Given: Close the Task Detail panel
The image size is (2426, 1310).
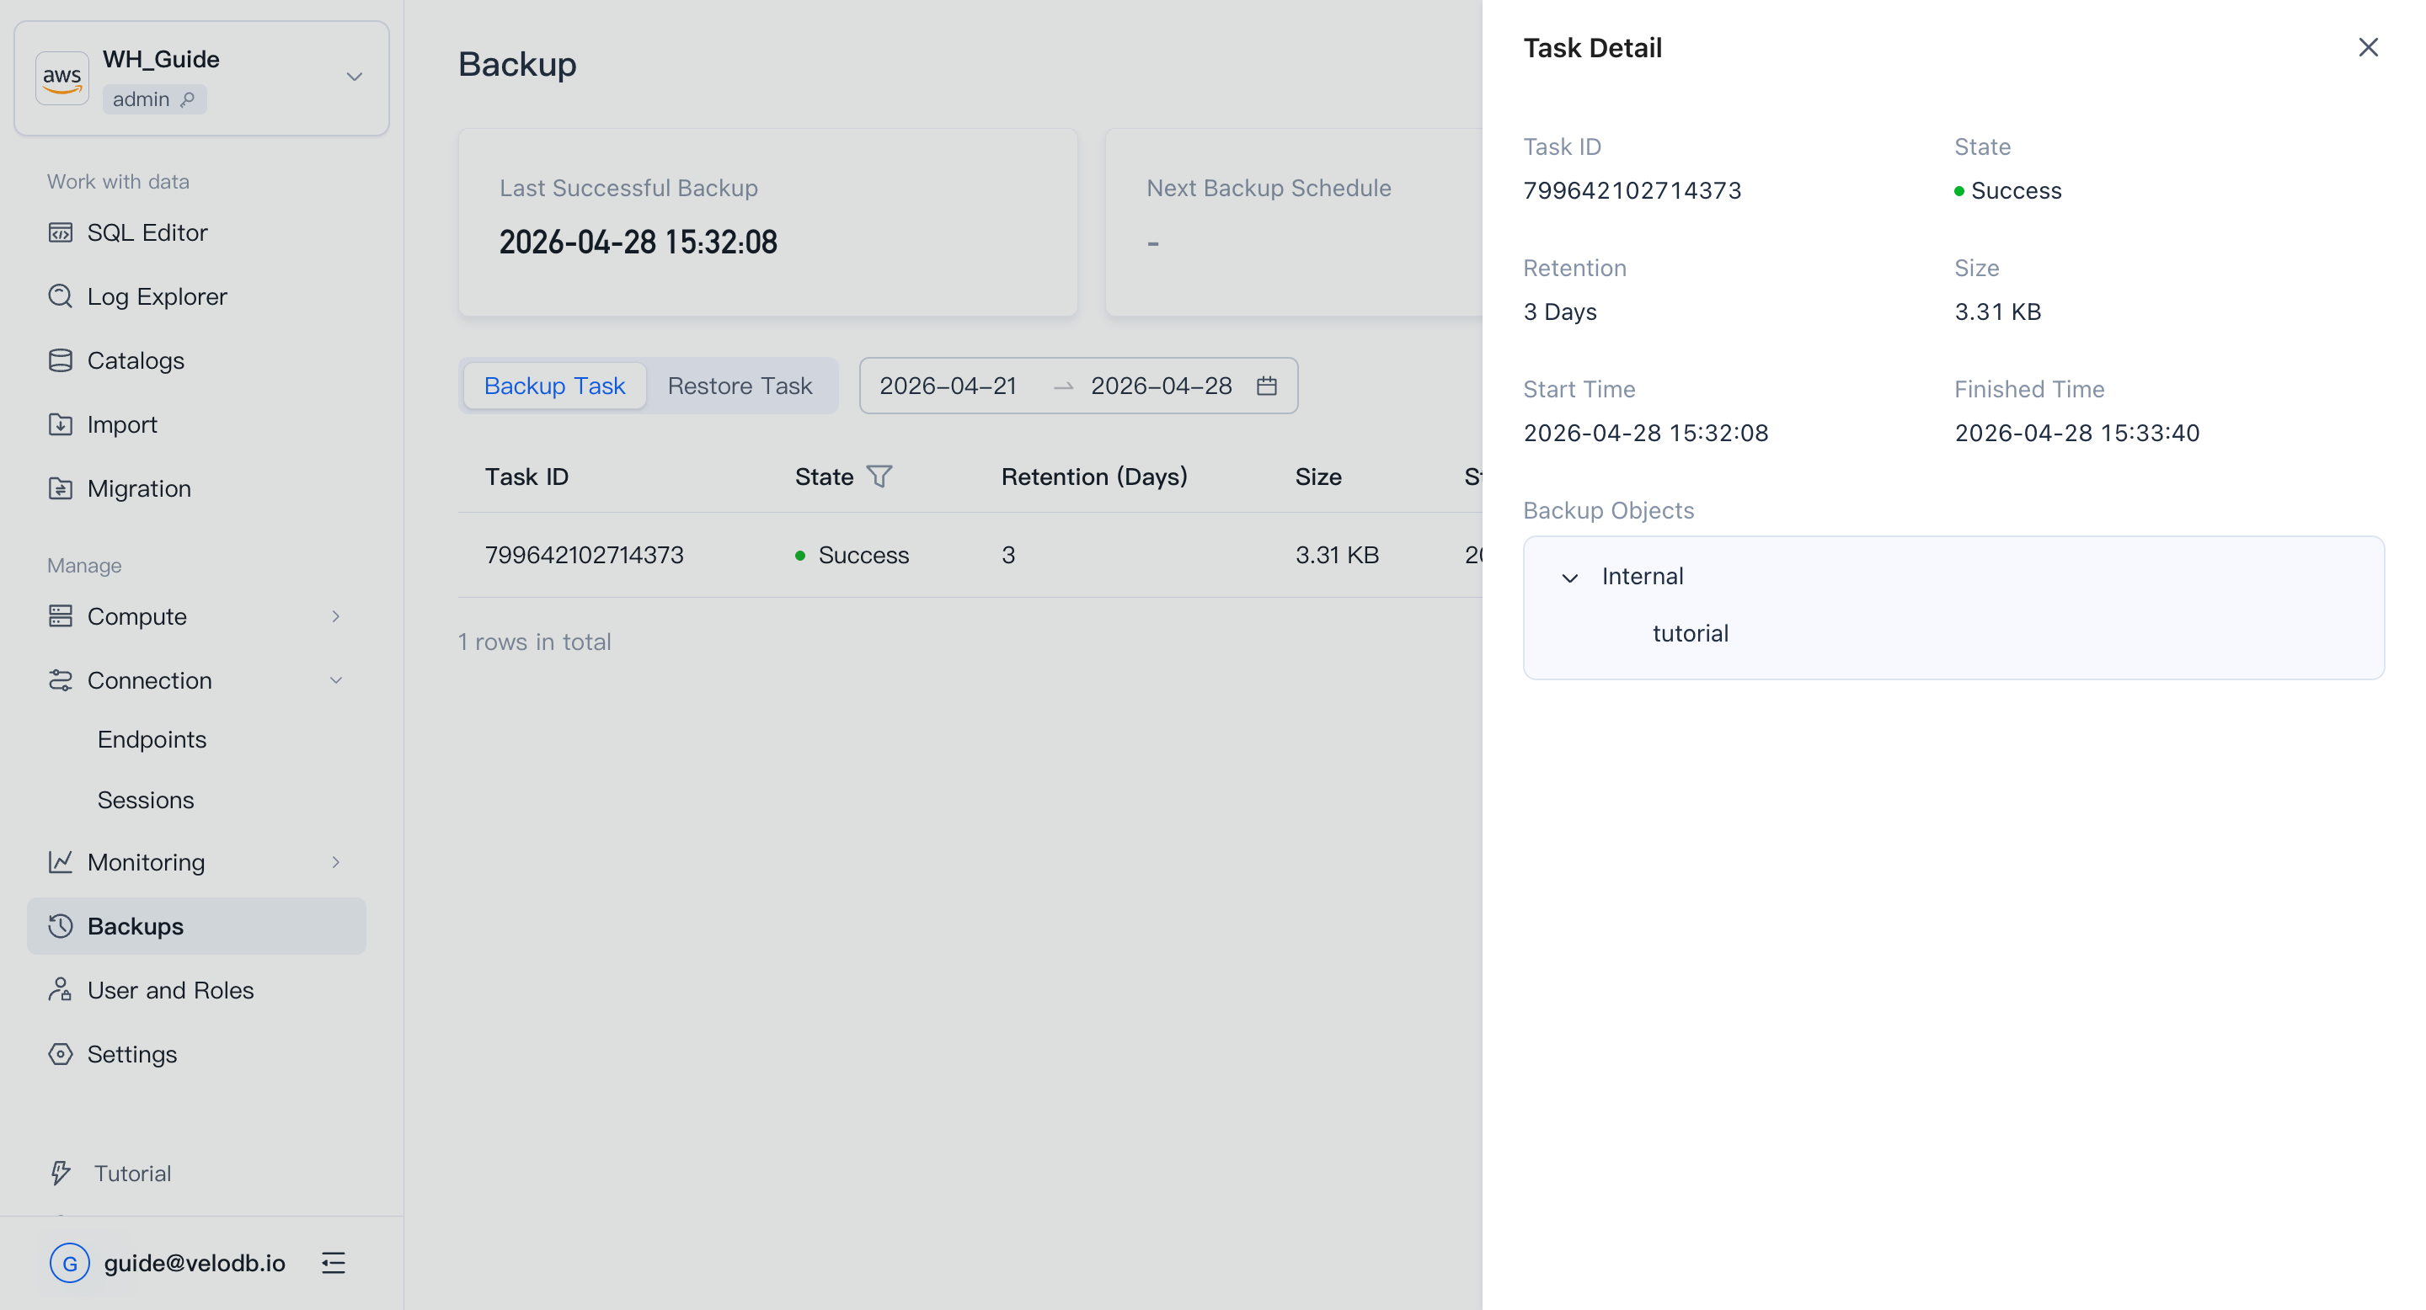Looking at the screenshot, I should click(x=2368, y=47).
